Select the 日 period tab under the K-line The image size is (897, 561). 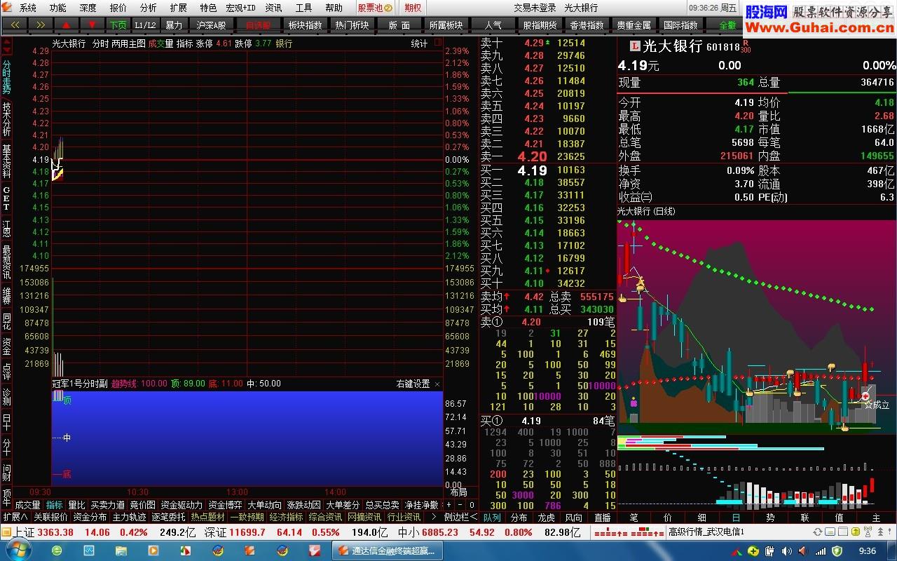tap(736, 518)
